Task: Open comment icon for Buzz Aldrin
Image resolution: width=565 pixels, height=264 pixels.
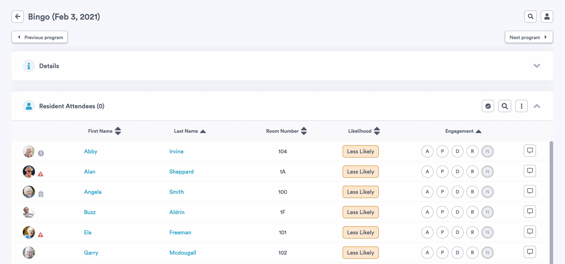Action: tap(530, 212)
